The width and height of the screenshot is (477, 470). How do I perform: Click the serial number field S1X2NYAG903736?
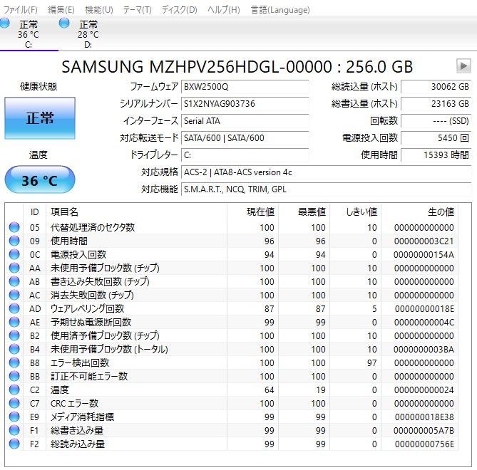point(245,104)
